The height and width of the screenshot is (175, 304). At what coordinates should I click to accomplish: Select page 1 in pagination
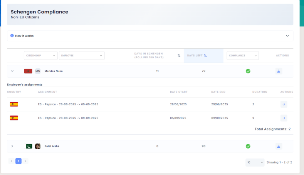point(18,161)
